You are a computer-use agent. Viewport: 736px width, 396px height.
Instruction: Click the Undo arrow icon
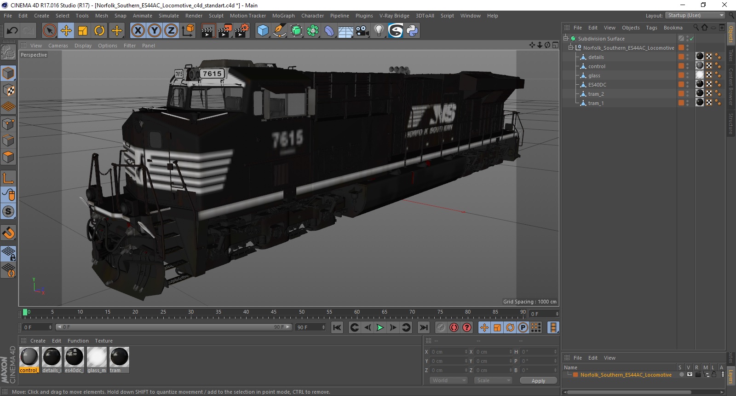point(12,31)
